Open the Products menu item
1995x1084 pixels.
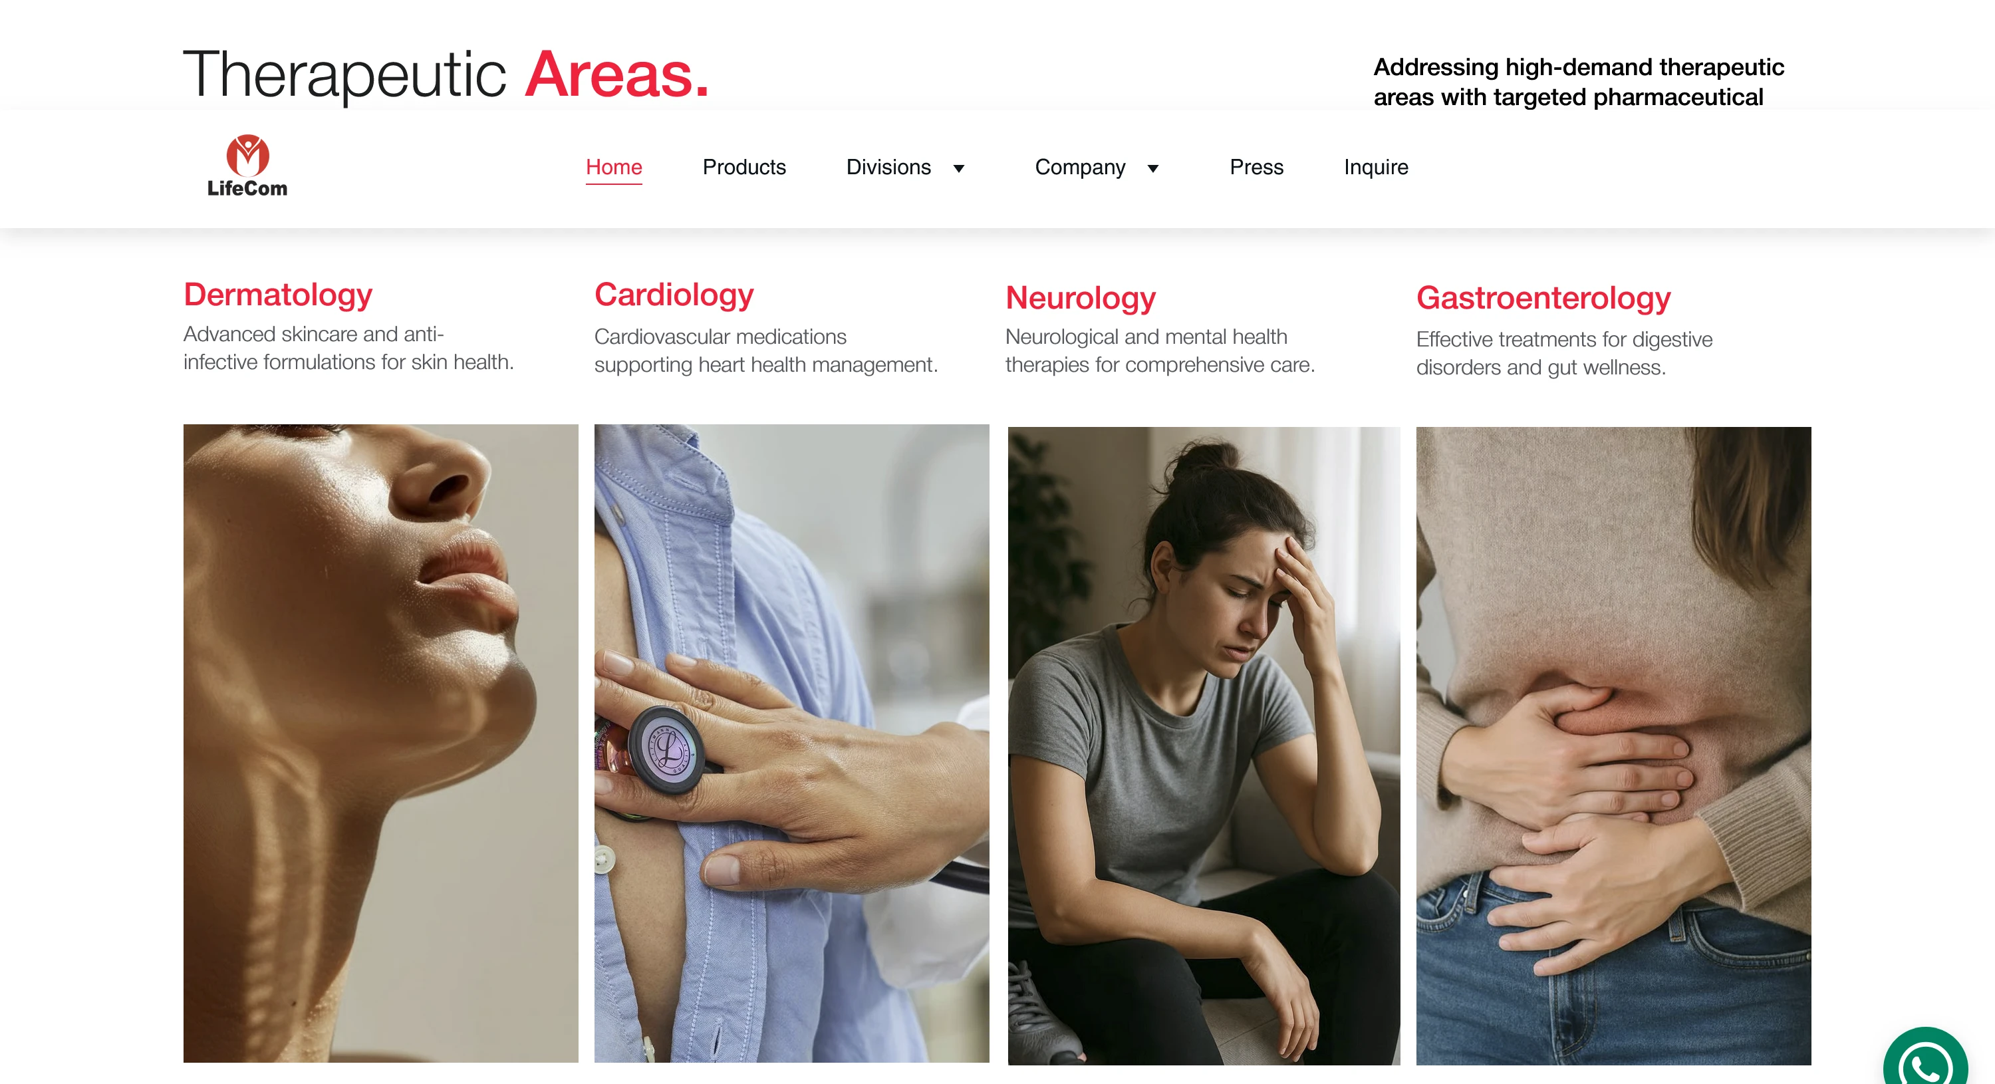[x=743, y=167]
